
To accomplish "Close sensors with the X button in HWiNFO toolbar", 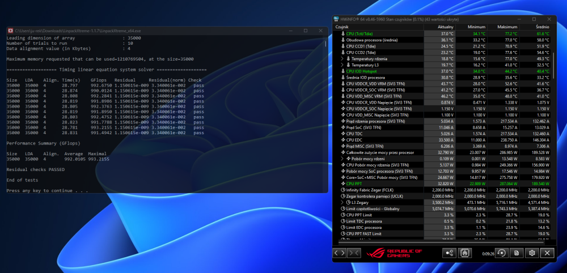I will point(547,253).
